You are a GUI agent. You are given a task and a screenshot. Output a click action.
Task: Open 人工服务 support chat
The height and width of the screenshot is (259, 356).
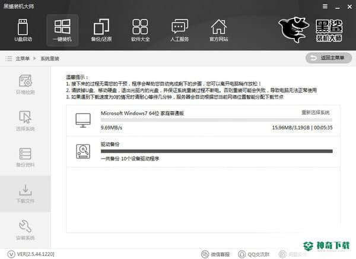pos(180,30)
